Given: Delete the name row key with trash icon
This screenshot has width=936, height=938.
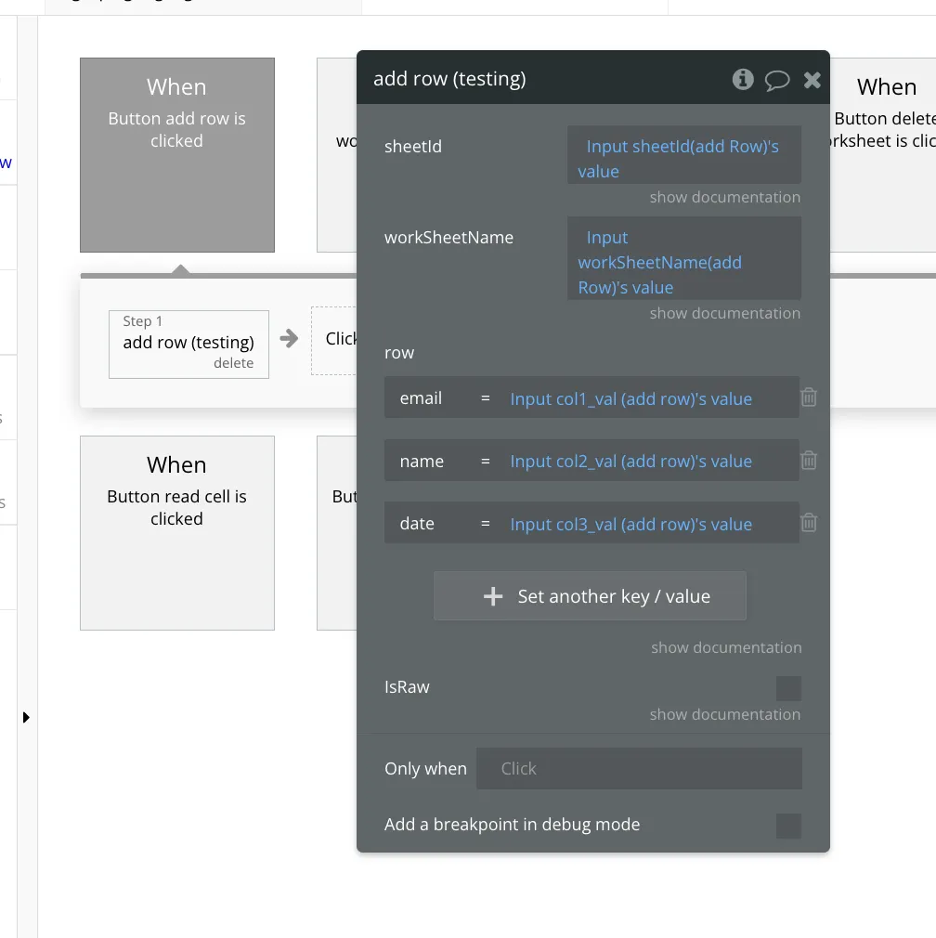Looking at the screenshot, I should 809,461.
